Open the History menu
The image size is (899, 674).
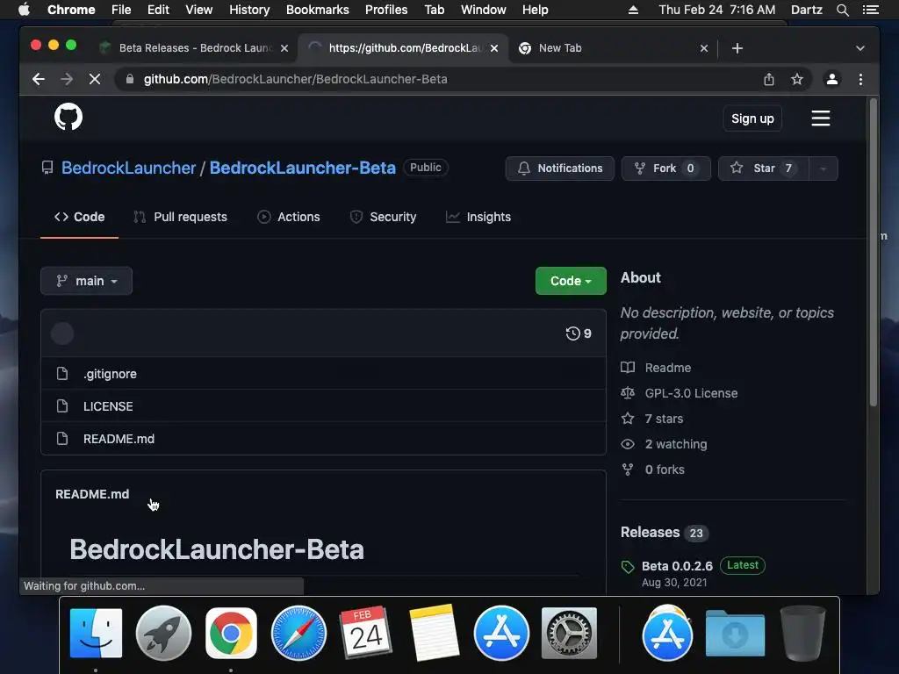(x=249, y=10)
